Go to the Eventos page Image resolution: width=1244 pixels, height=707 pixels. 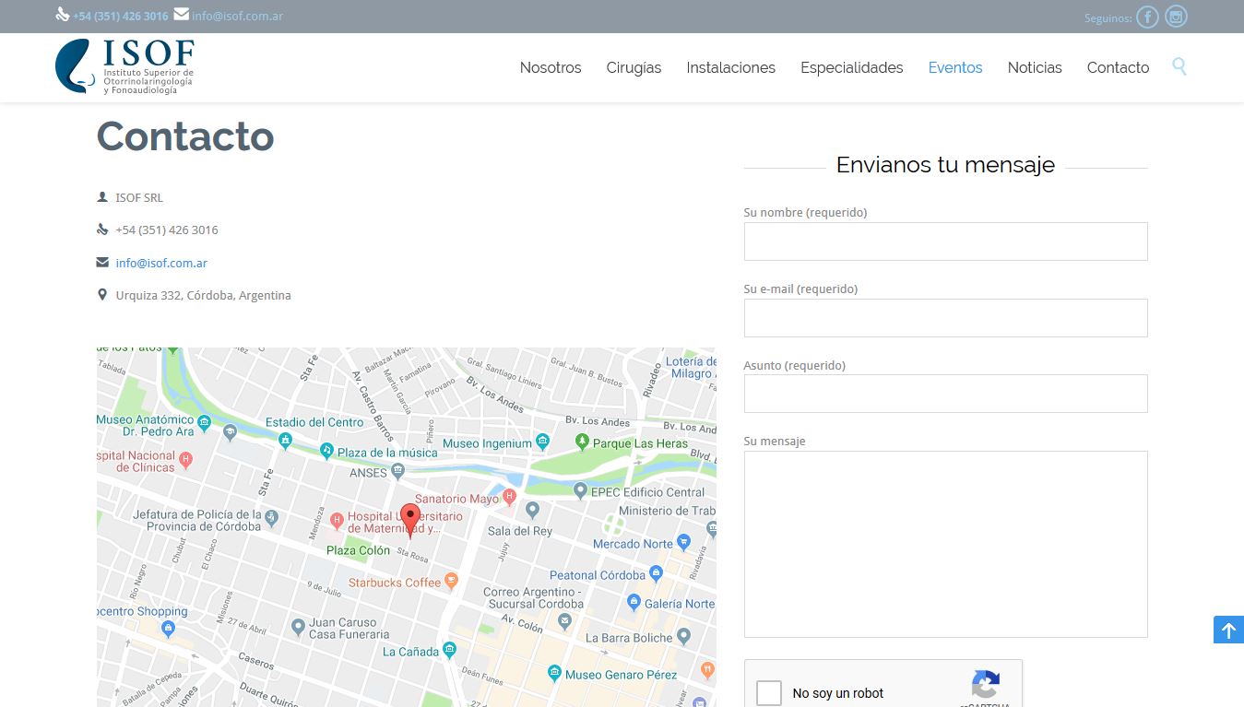[x=955, y=67]
